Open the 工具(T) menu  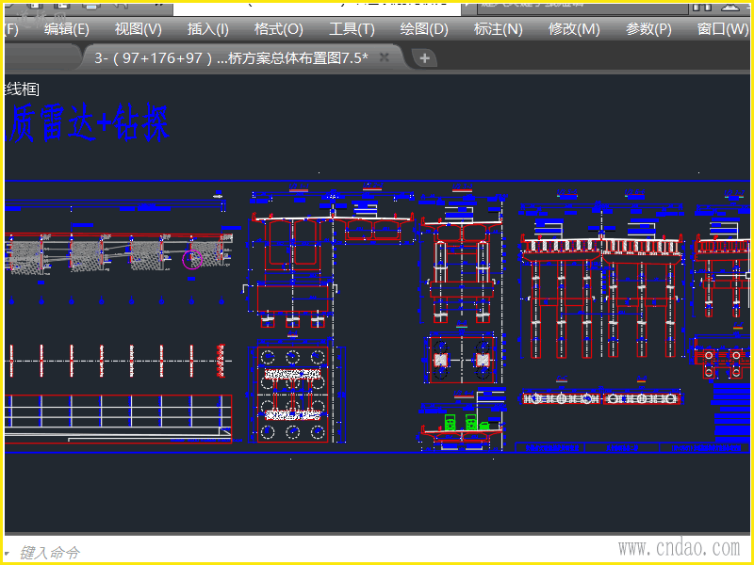[352, 29]
